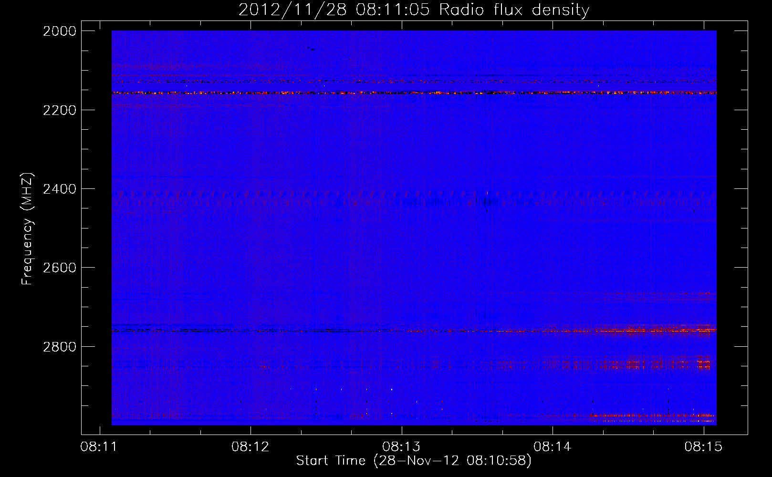Click the plot title 'Radio flux density'

(x=514, y=10)
